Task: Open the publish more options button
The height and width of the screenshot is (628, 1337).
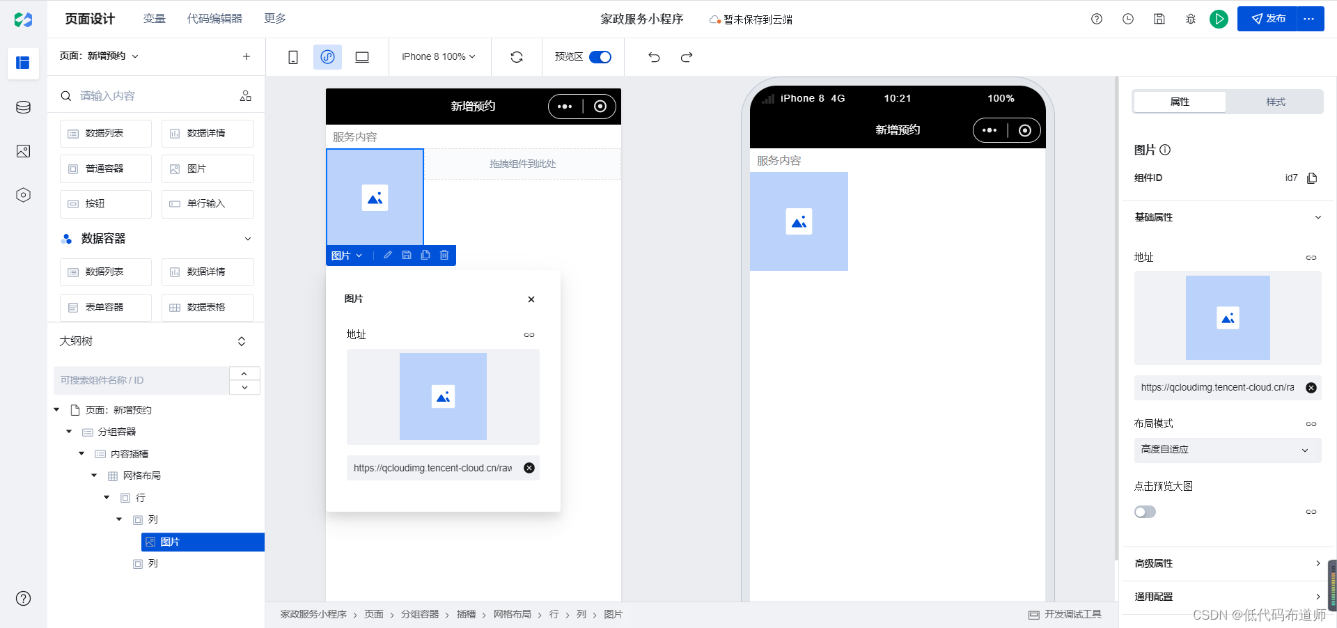Action: 1309,19
